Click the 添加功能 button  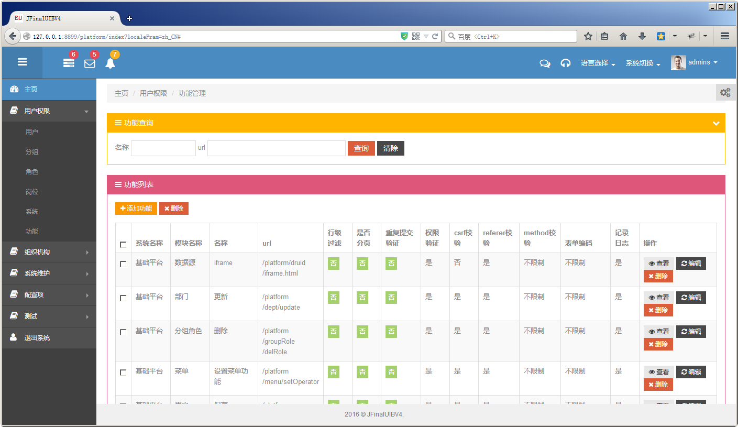pos(136,209)
